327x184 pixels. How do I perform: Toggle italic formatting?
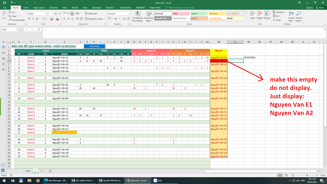[33, 19]
